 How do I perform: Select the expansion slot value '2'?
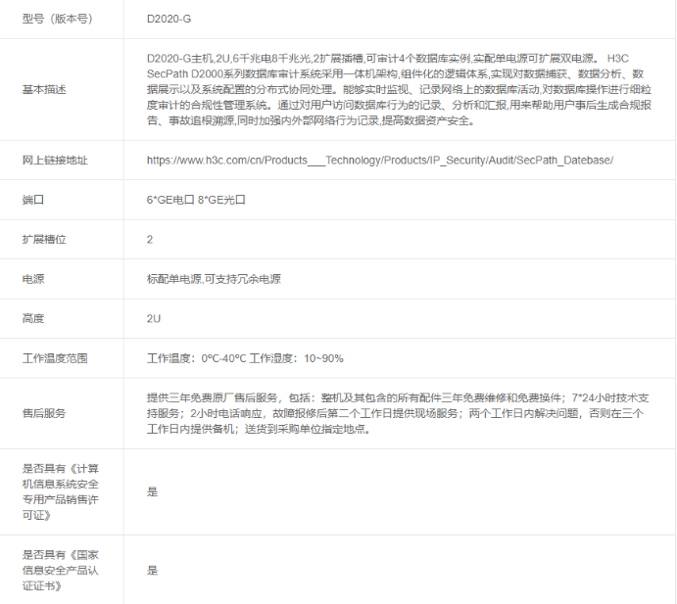(x=150, y=240)
